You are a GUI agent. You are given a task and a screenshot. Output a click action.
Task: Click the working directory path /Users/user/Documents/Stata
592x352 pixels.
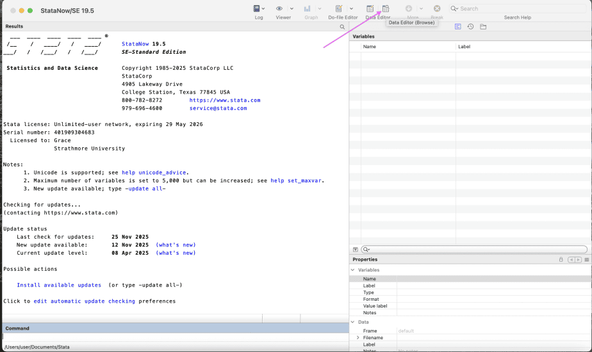(37, 347)
